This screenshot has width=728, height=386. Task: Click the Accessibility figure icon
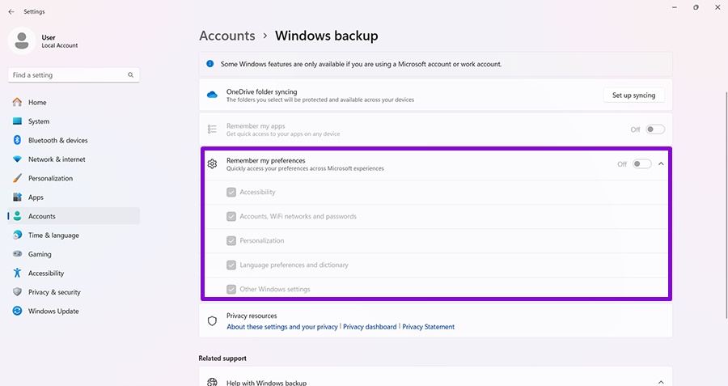coord(17,274)
